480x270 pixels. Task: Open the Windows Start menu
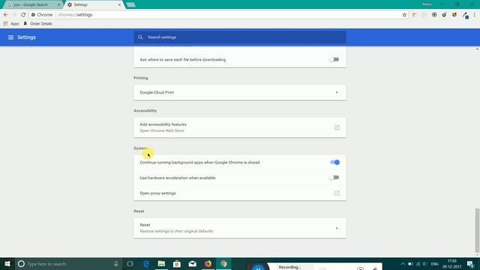coord(7,264)
